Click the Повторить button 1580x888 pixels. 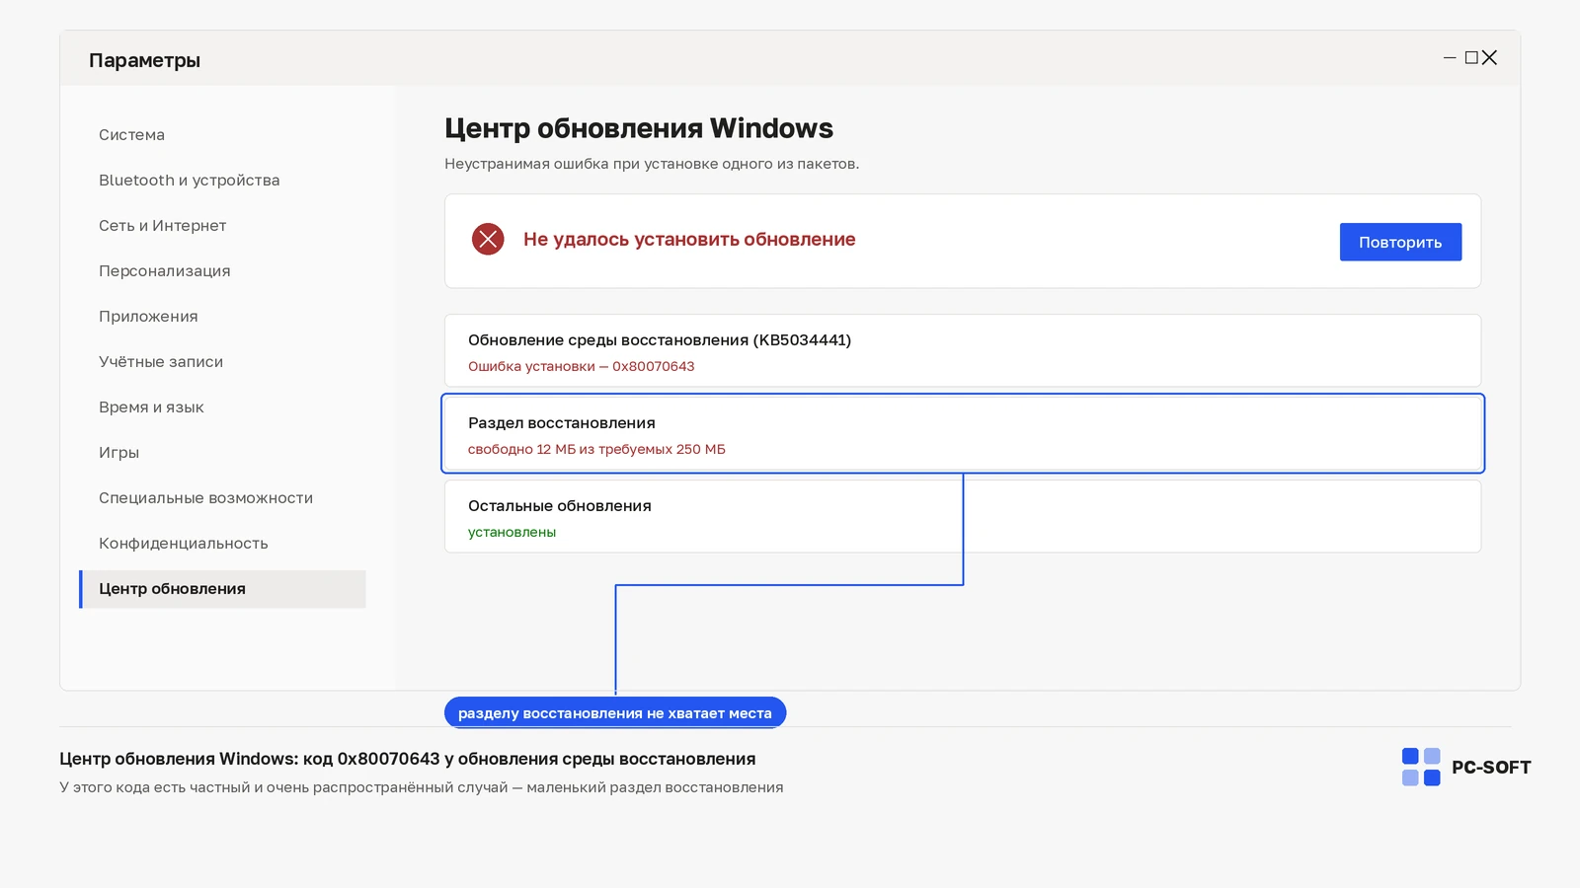point(1400,242)
